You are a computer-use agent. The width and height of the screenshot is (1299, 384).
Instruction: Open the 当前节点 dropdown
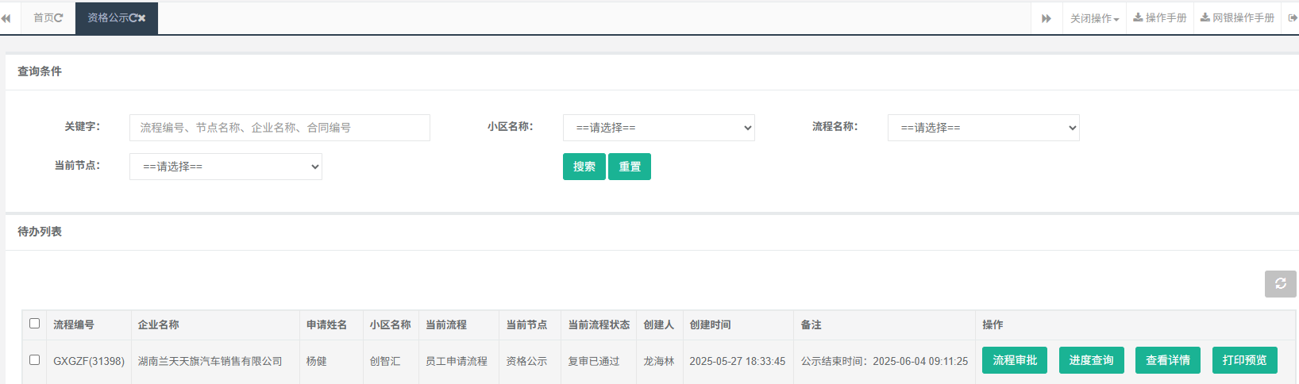(x=225, y=167)
